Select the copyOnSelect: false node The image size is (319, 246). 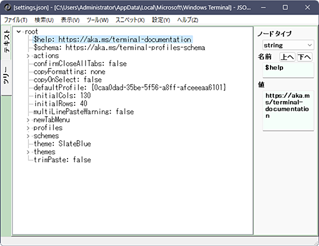point(68,80)
